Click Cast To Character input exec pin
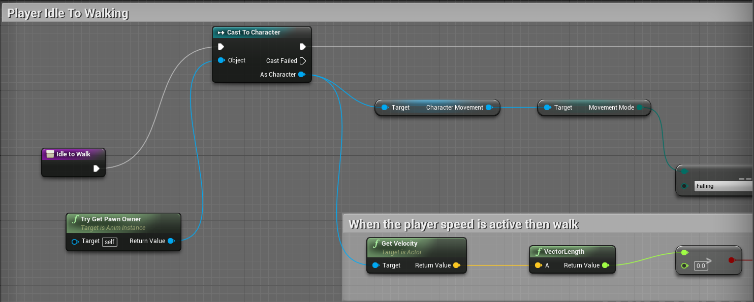Image resolution: width=754 pixels, height=302 pixels. point(221,47)
